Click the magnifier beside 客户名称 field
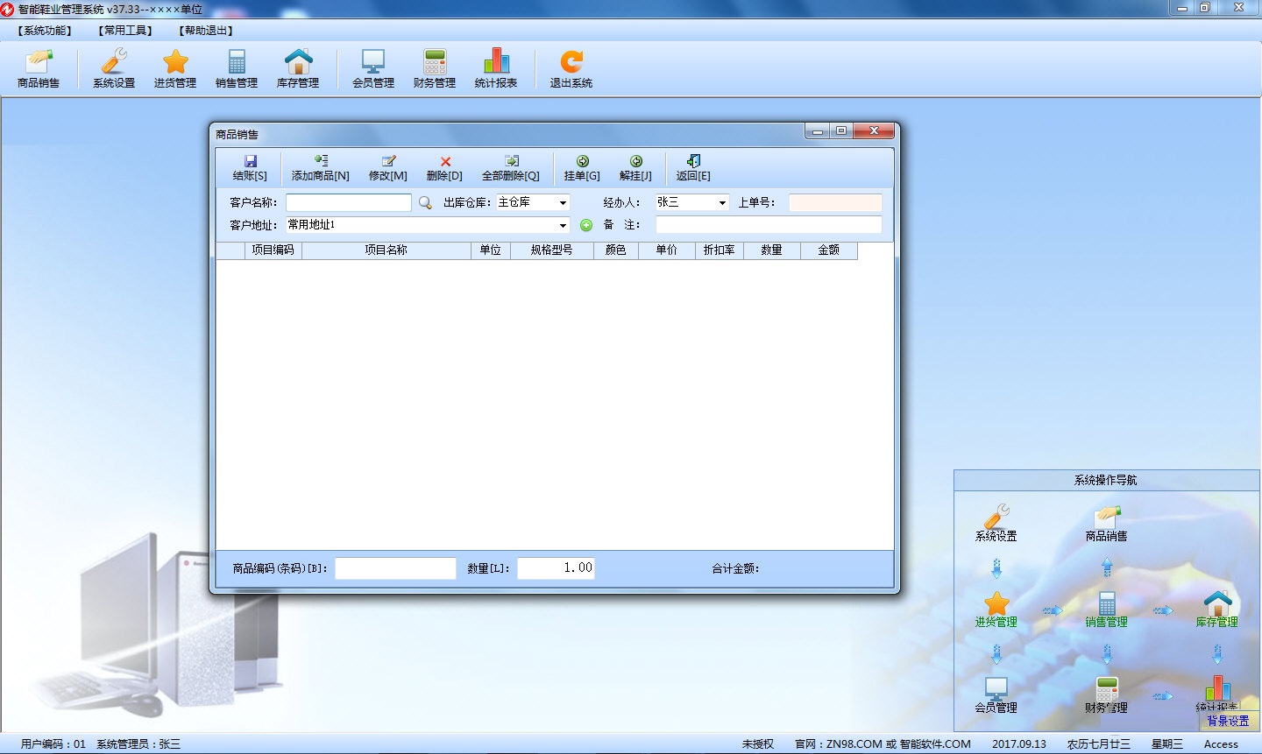 (x=425, y=203)
